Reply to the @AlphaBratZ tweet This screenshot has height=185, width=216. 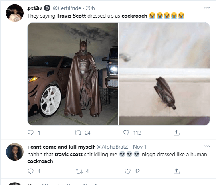coord(30,171)
